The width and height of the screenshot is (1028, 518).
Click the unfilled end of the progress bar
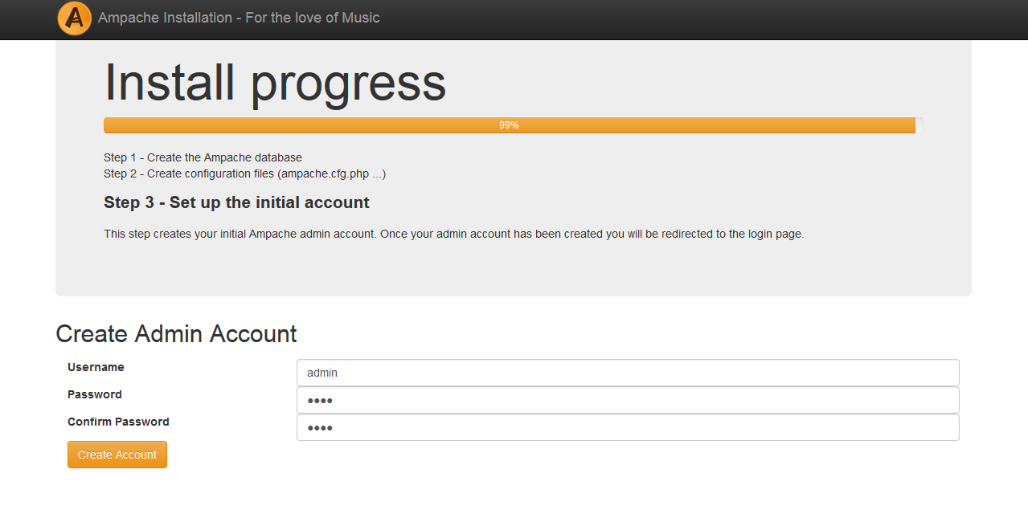(919, 125)
